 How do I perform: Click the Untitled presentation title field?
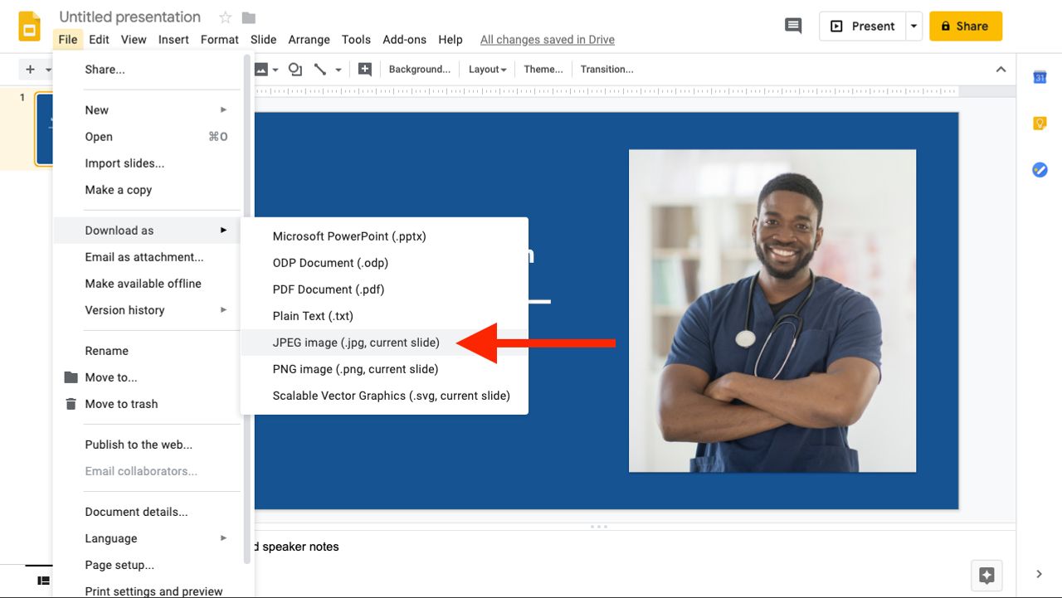point(130,17)
